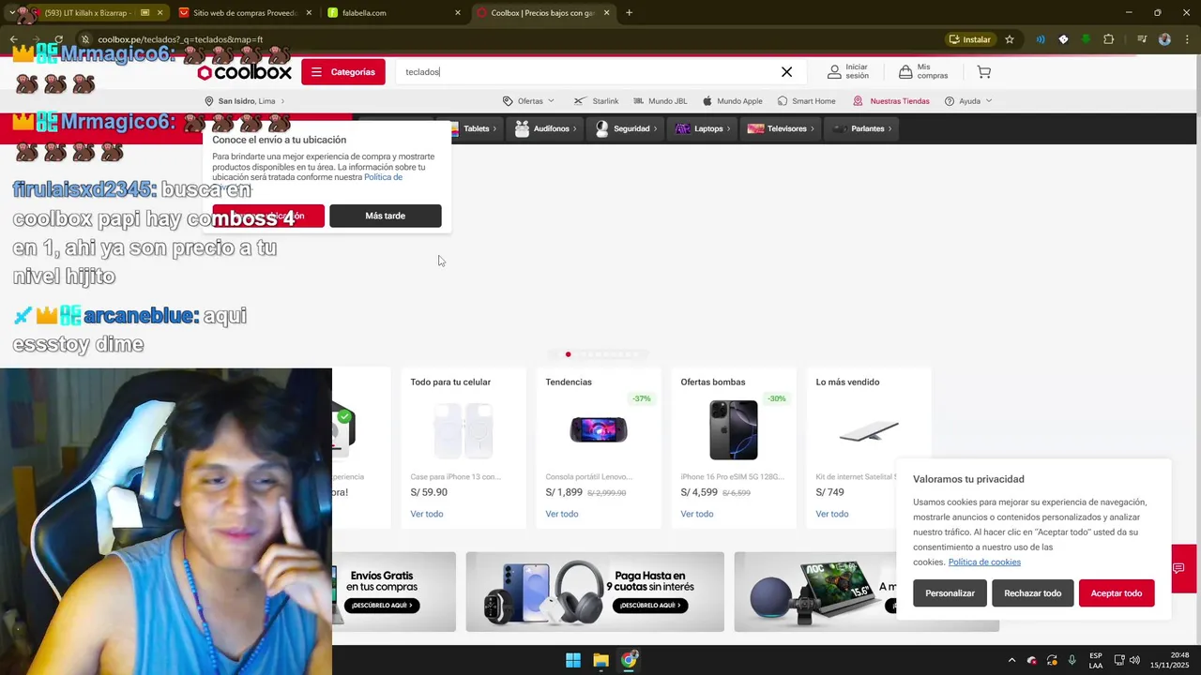Viewport: 1201px width, 675px height.
Task: Open the Categorías menu button
Action: click(343, 72)
